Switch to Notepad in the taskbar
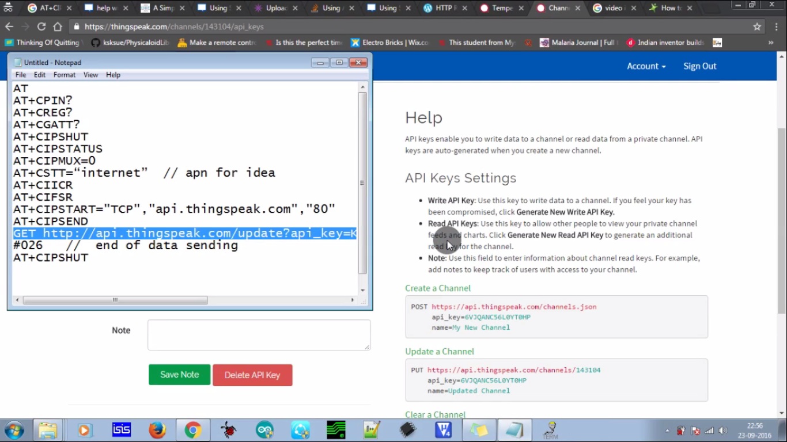Screen dimensions: 787x442 pyautogui.click(x=514, y=430)
